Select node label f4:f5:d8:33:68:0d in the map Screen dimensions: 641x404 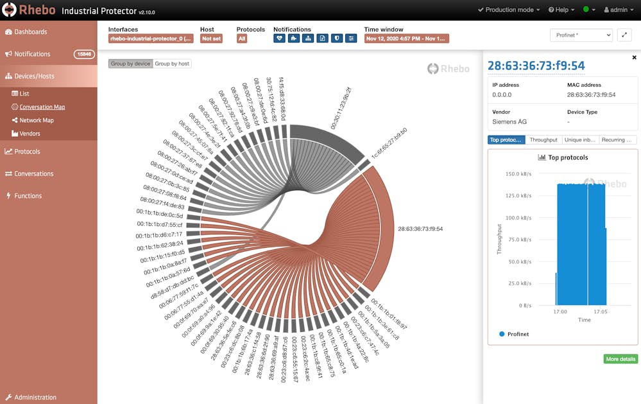pos(282,99)
